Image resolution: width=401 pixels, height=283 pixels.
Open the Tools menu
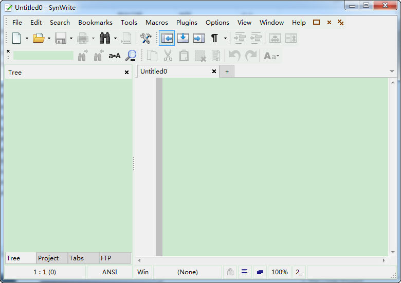(129, 23)
